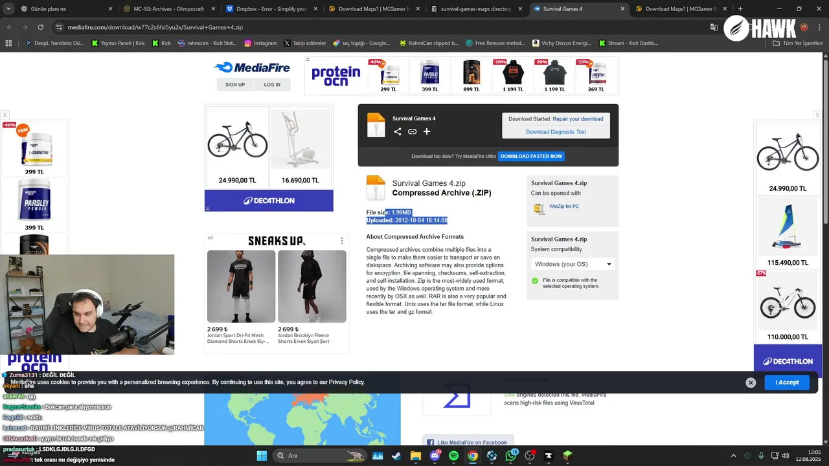Open the Free Remove metadata bookmark
829x466 pixels.
[495, 43]
